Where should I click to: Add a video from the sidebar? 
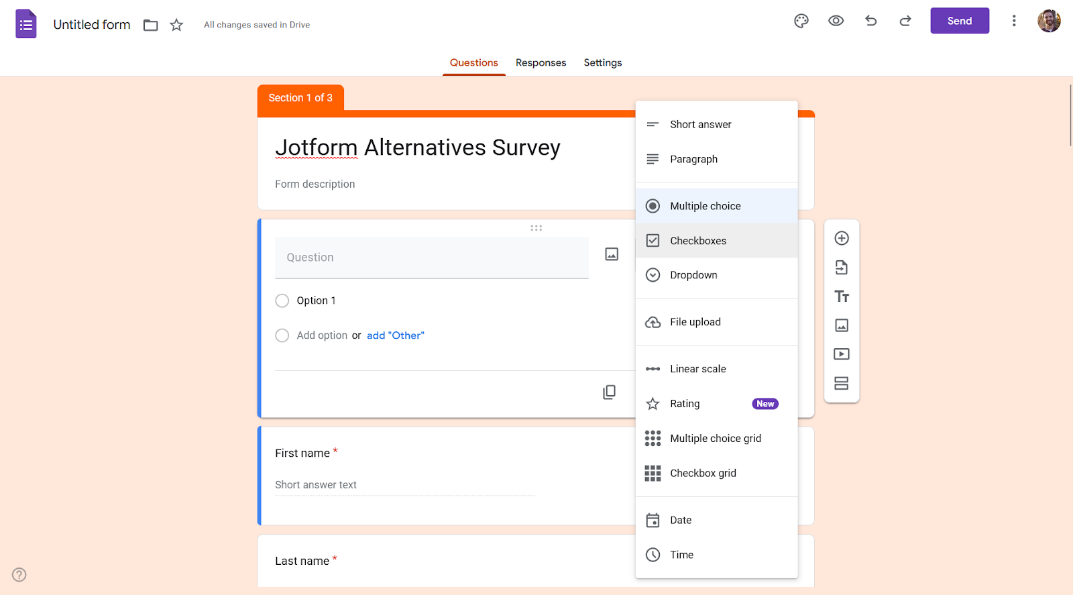tap(842, 354)
